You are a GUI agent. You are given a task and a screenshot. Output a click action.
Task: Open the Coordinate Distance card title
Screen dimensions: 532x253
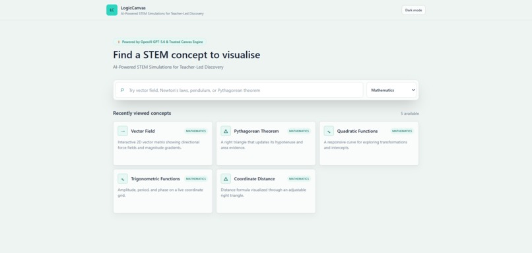coord(255,178)
